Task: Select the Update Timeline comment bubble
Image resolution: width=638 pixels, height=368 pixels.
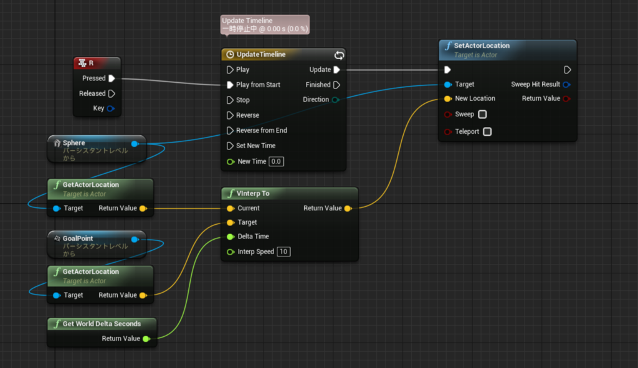Action: (264, 24)
